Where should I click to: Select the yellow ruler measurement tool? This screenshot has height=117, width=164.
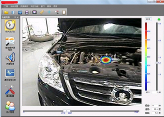point(42,12)
